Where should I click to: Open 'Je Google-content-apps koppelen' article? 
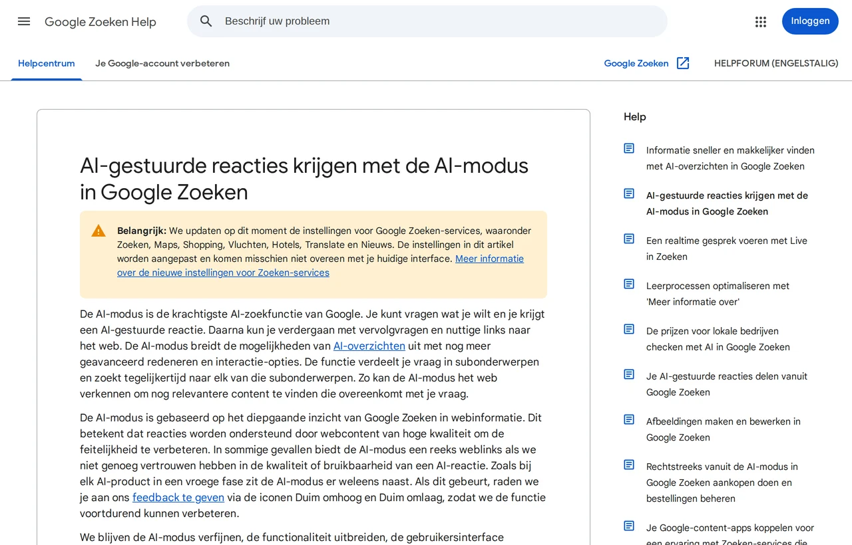(730, 533)
